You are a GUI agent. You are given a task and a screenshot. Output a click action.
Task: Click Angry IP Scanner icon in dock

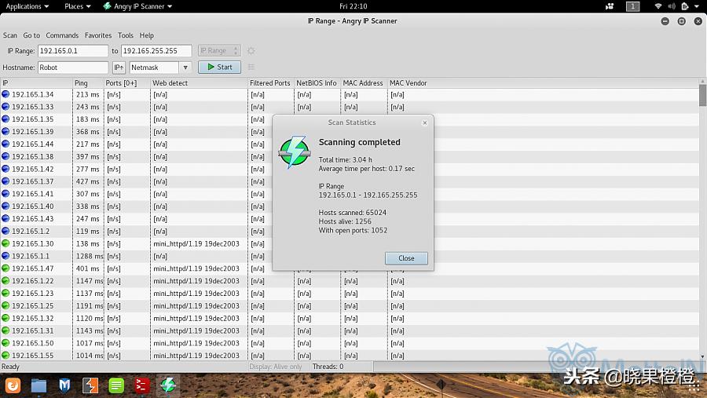tap(168, 385)
